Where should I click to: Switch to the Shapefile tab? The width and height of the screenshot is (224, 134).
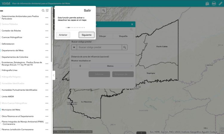(123, 36)
